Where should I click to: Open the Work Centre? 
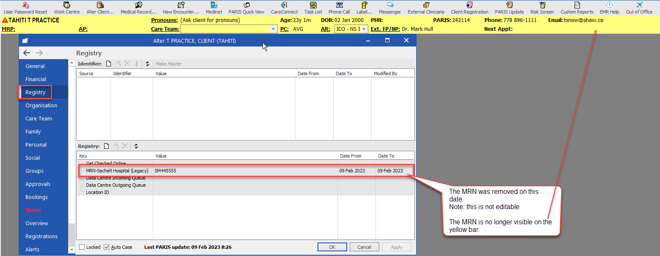[66, 8]
